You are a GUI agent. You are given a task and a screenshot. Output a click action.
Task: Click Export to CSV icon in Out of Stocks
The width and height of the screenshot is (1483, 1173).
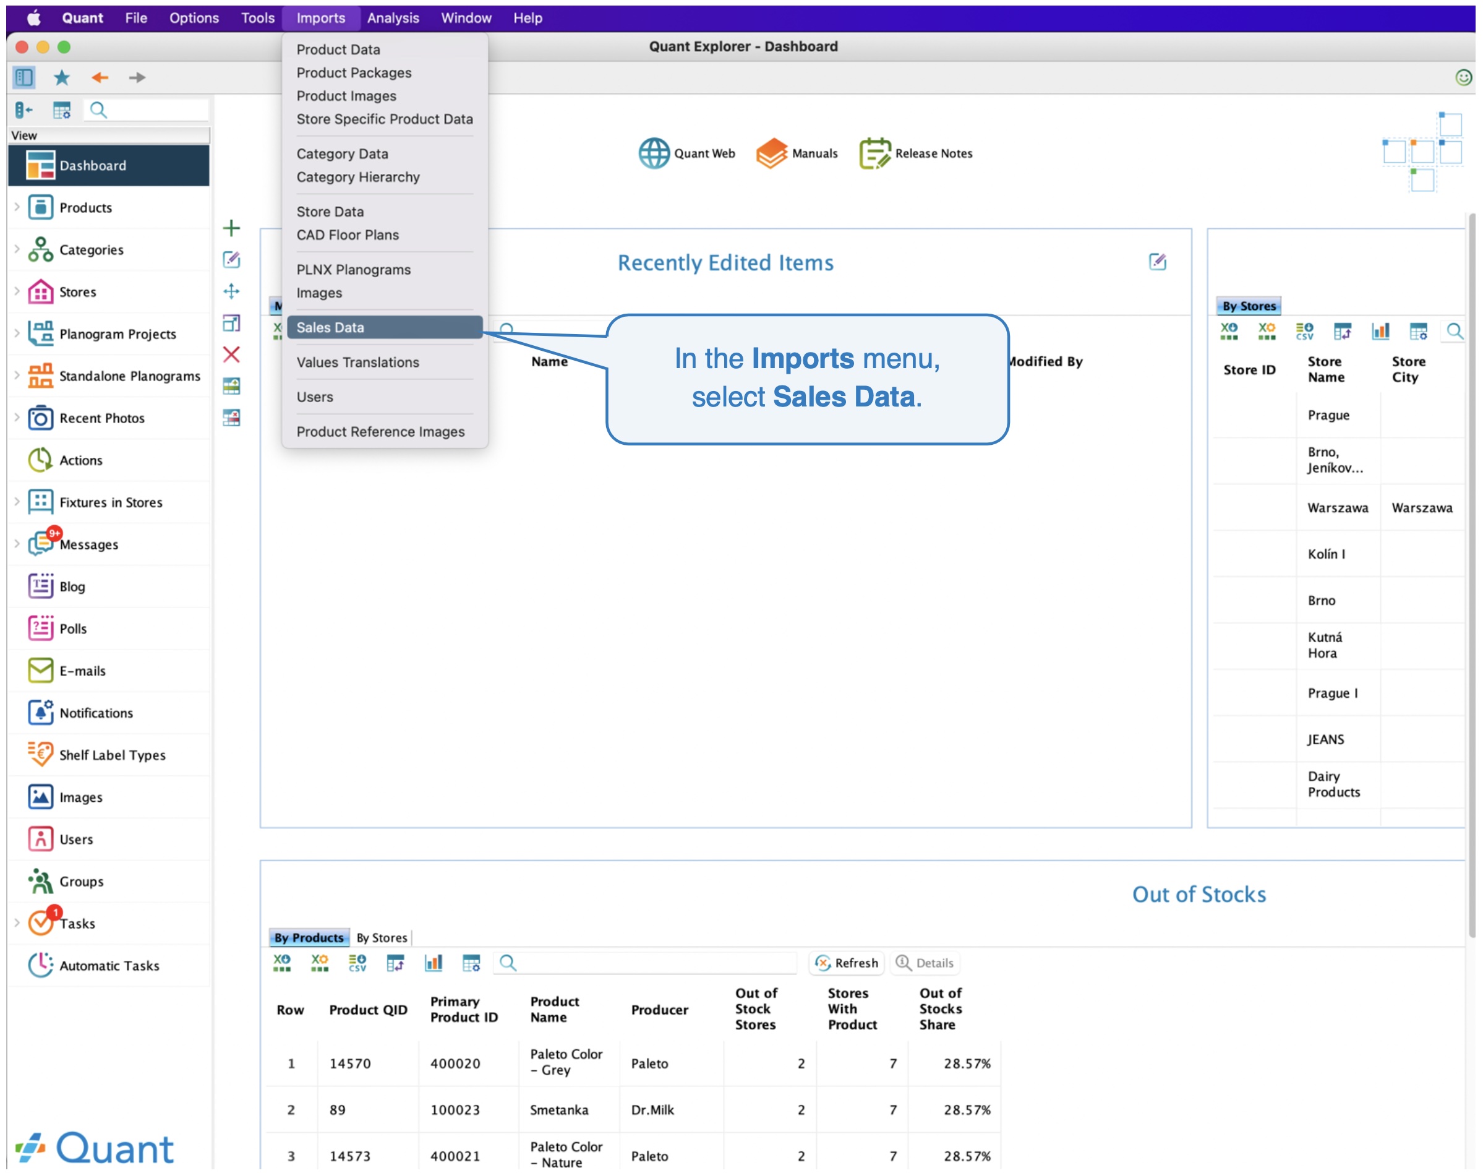point(357,963)
